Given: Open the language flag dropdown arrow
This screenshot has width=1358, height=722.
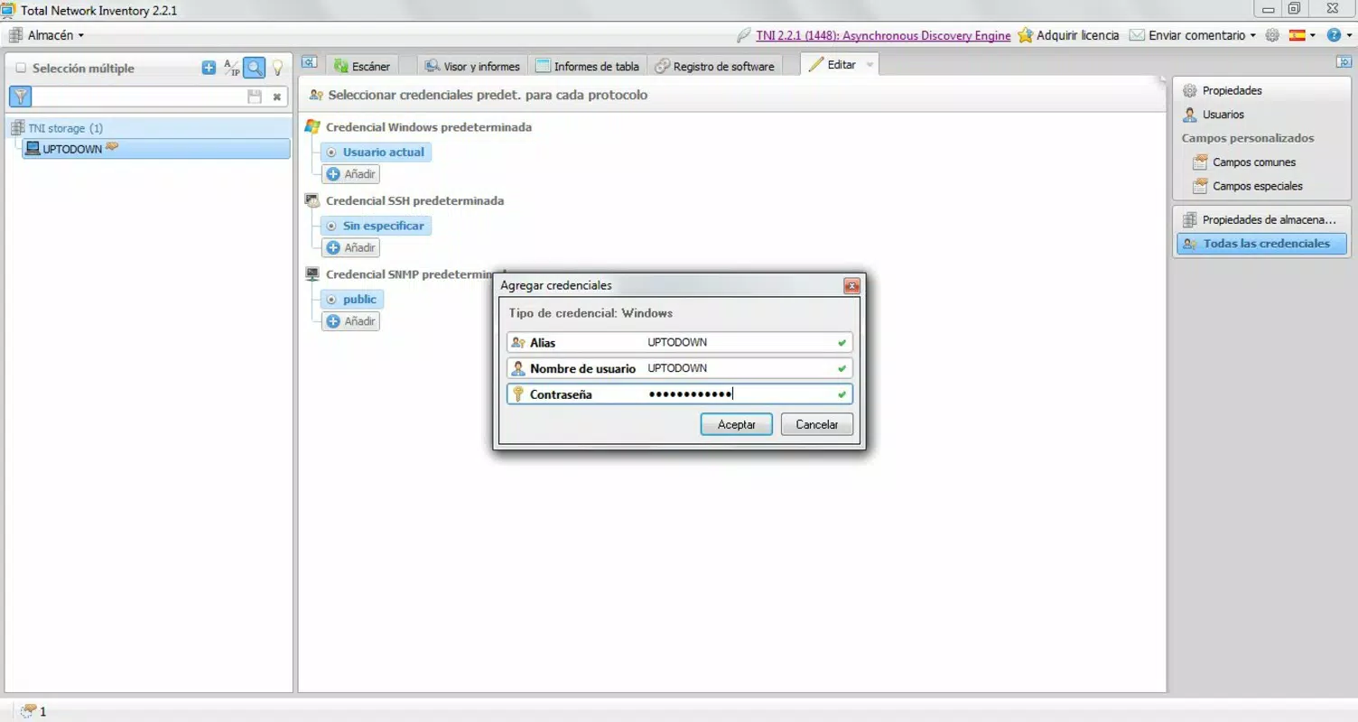Looking at the screenshot, I should (x=1313, y=36).
